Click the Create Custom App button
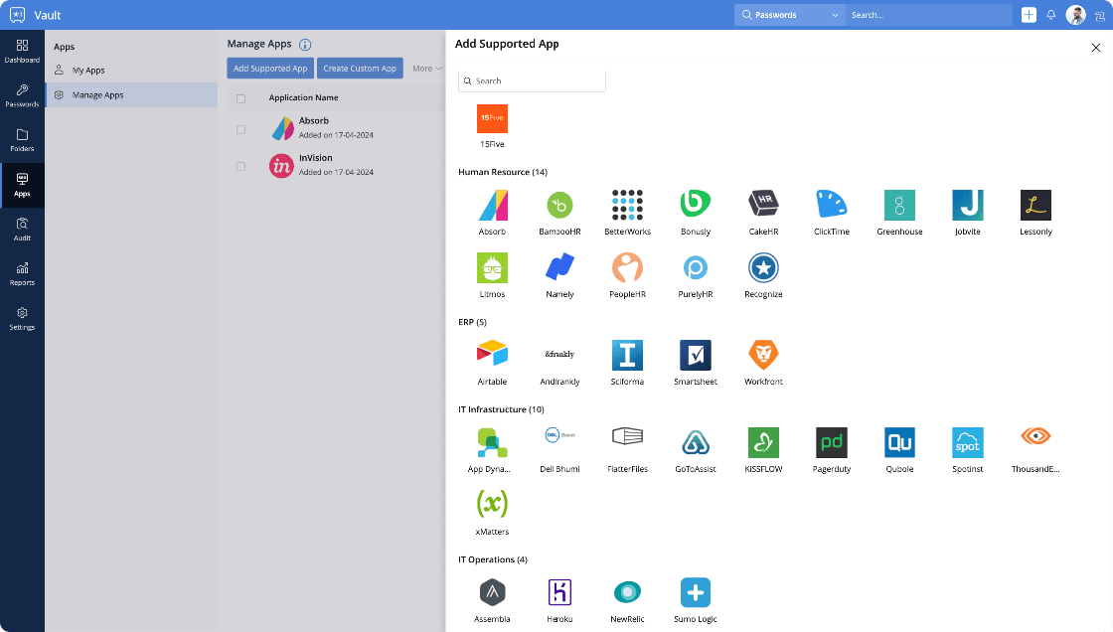The image size is (1113, 632). tap(360, 68)
